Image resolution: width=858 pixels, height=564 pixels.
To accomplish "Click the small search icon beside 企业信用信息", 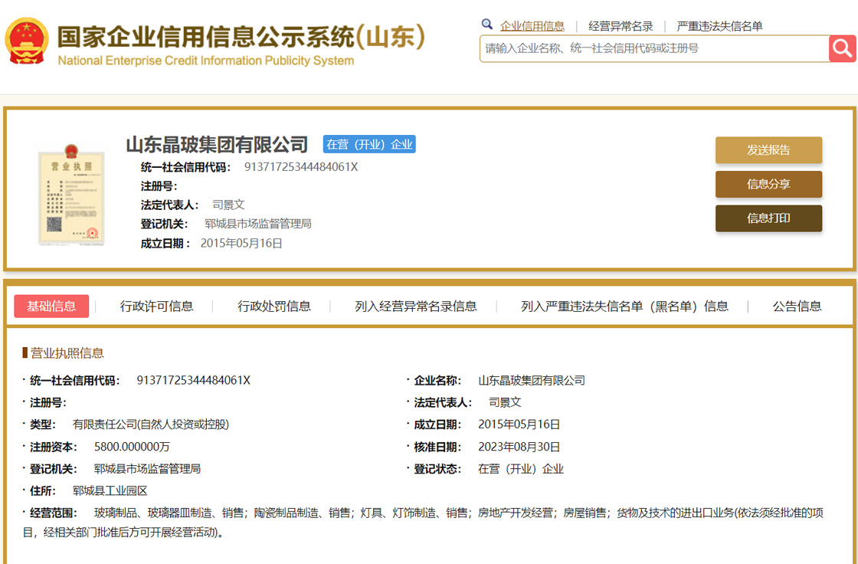I will [x=486, y=25].
